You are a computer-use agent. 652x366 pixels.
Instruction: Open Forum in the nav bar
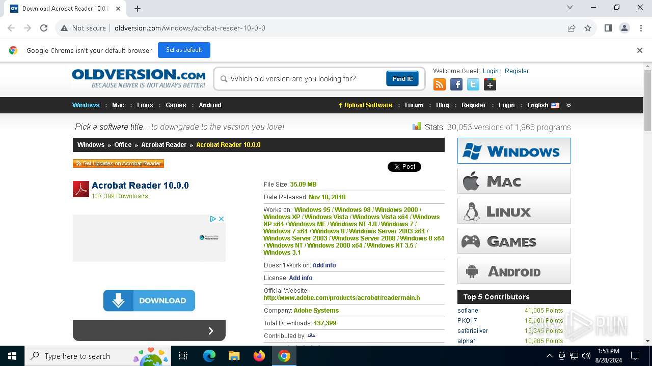coord(414,105)
